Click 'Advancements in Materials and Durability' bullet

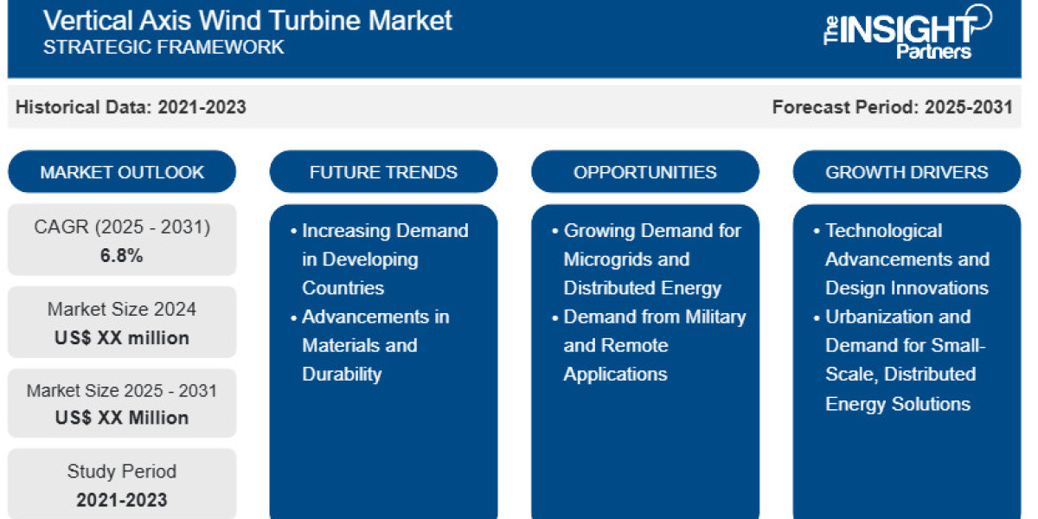(x=369, y=345)
